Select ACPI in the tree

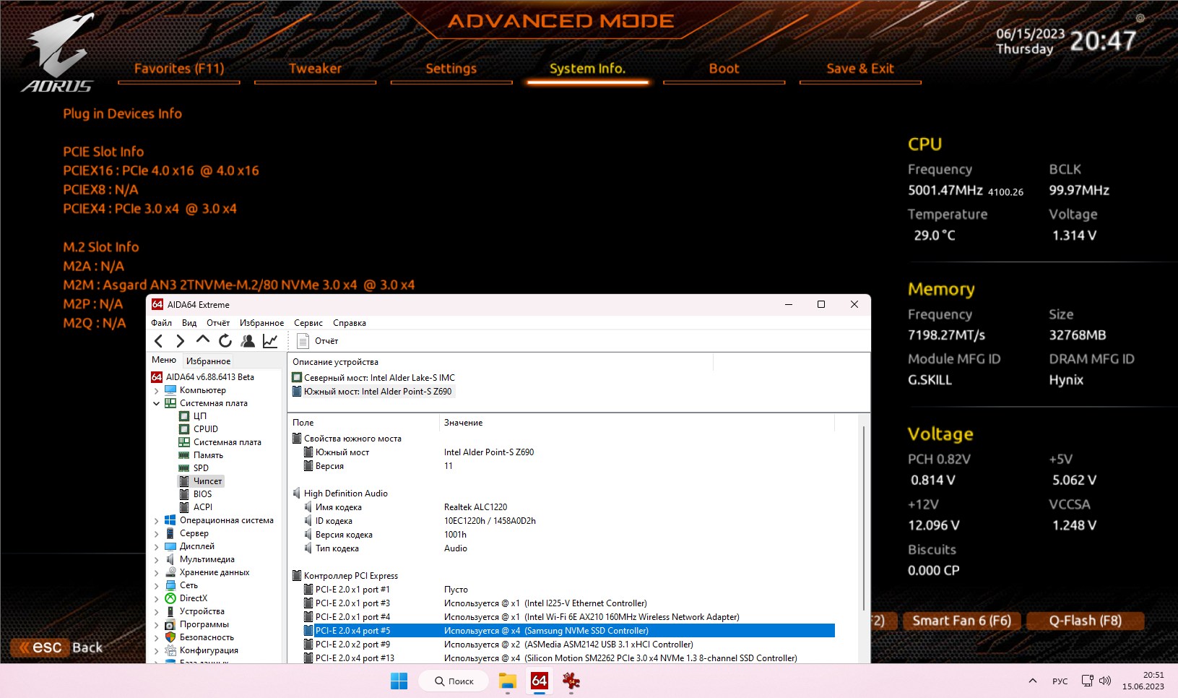click(x=202, y=507)
